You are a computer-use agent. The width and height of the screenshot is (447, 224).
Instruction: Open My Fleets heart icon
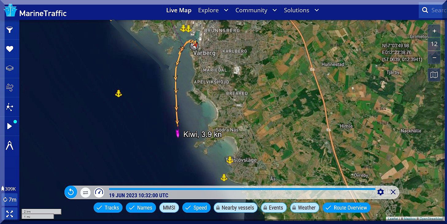tap(10, 49)
